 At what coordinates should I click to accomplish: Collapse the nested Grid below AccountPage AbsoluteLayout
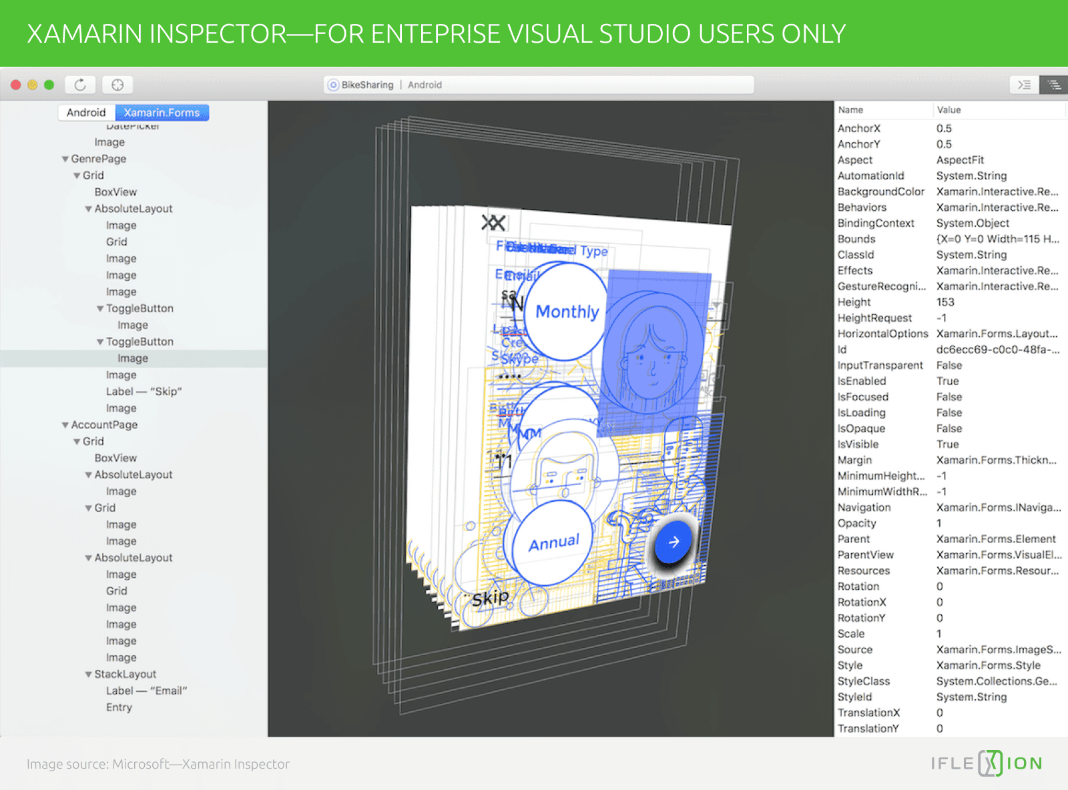click(x=88, y=508)
